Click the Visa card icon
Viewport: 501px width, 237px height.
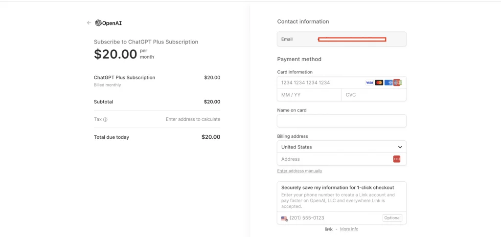[x=369, y=83]
